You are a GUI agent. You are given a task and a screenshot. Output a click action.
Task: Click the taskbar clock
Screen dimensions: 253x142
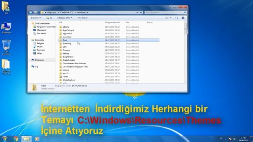click(x=244, y=139)
